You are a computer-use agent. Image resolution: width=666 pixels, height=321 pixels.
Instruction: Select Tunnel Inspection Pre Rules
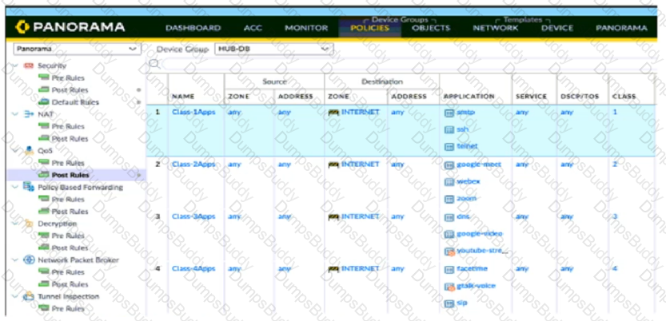click(68, 309)
